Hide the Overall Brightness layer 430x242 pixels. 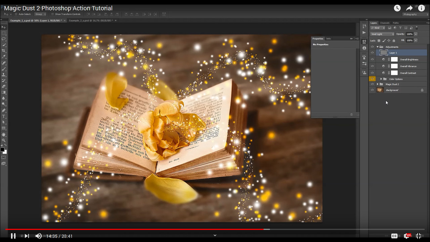point(372,59)
